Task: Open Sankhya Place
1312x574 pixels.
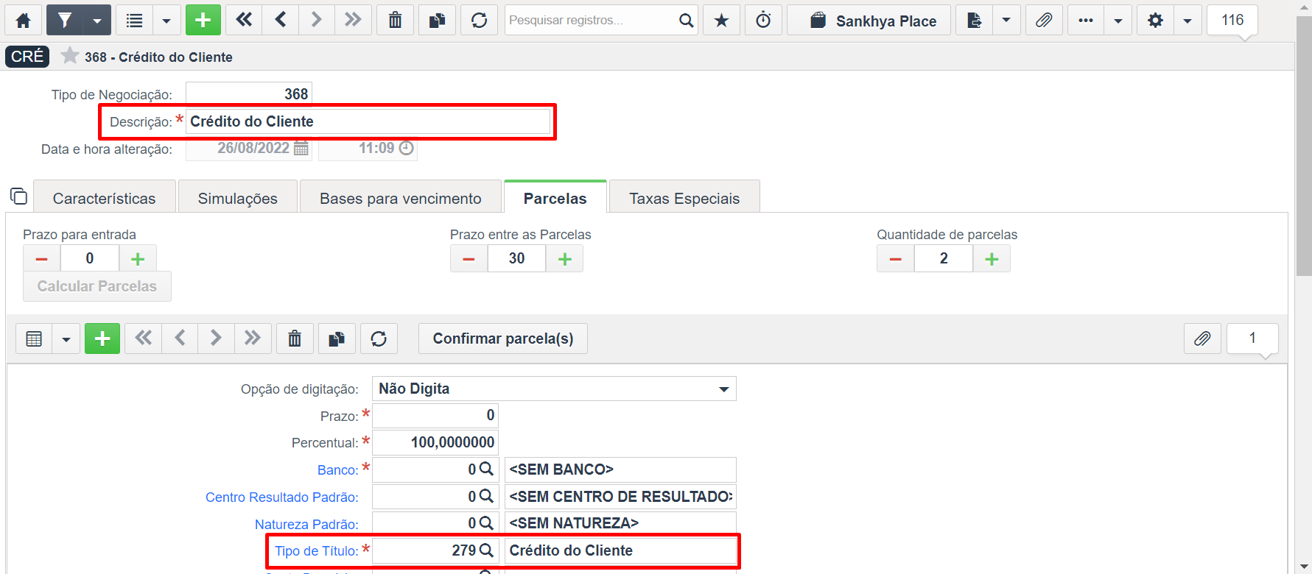Action: [x=869, y=20]
